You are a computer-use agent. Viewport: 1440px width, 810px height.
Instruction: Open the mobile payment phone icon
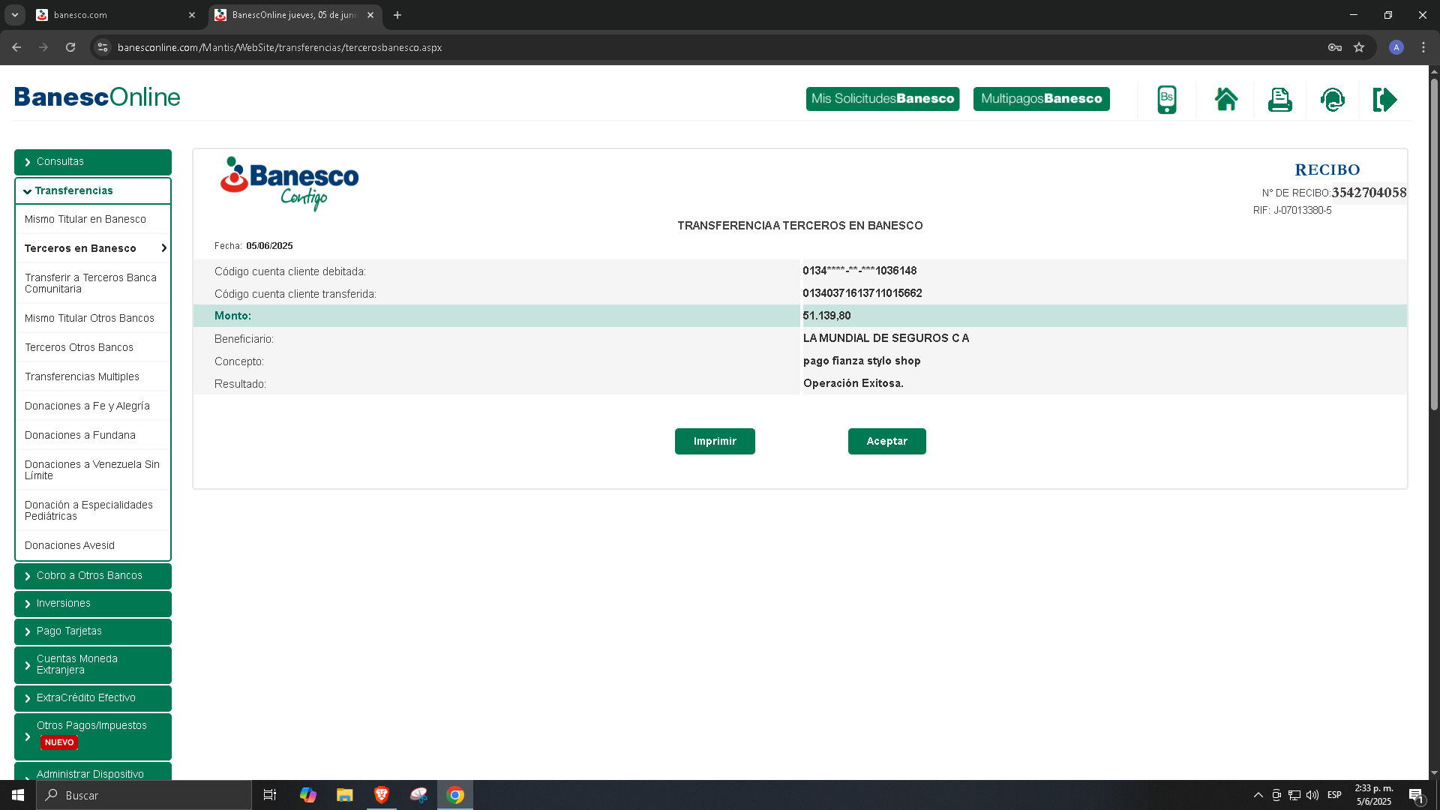(1167, 99)
